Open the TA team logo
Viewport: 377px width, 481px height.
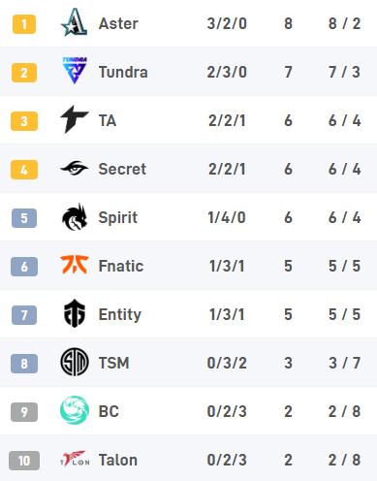coord(75,119)
